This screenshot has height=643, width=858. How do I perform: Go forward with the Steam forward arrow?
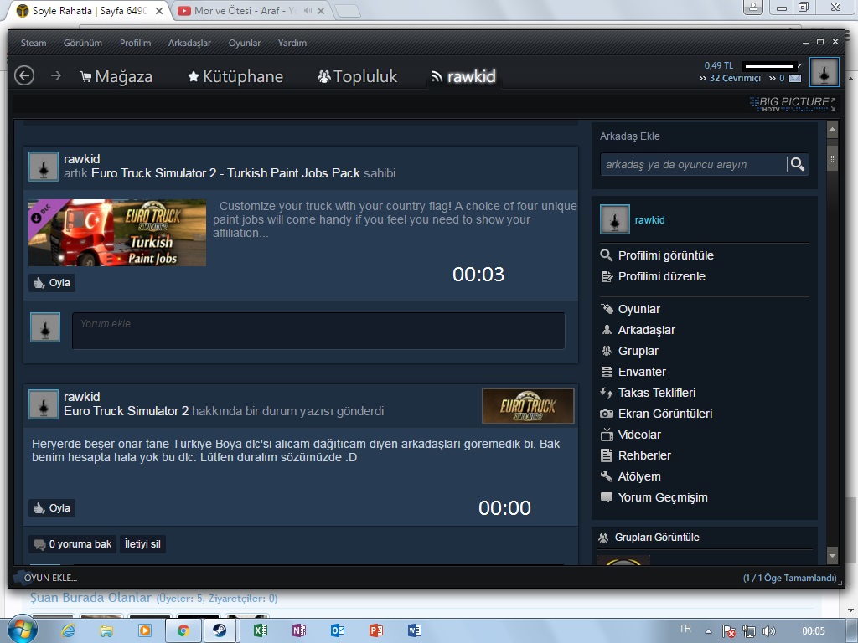[56, 75]
